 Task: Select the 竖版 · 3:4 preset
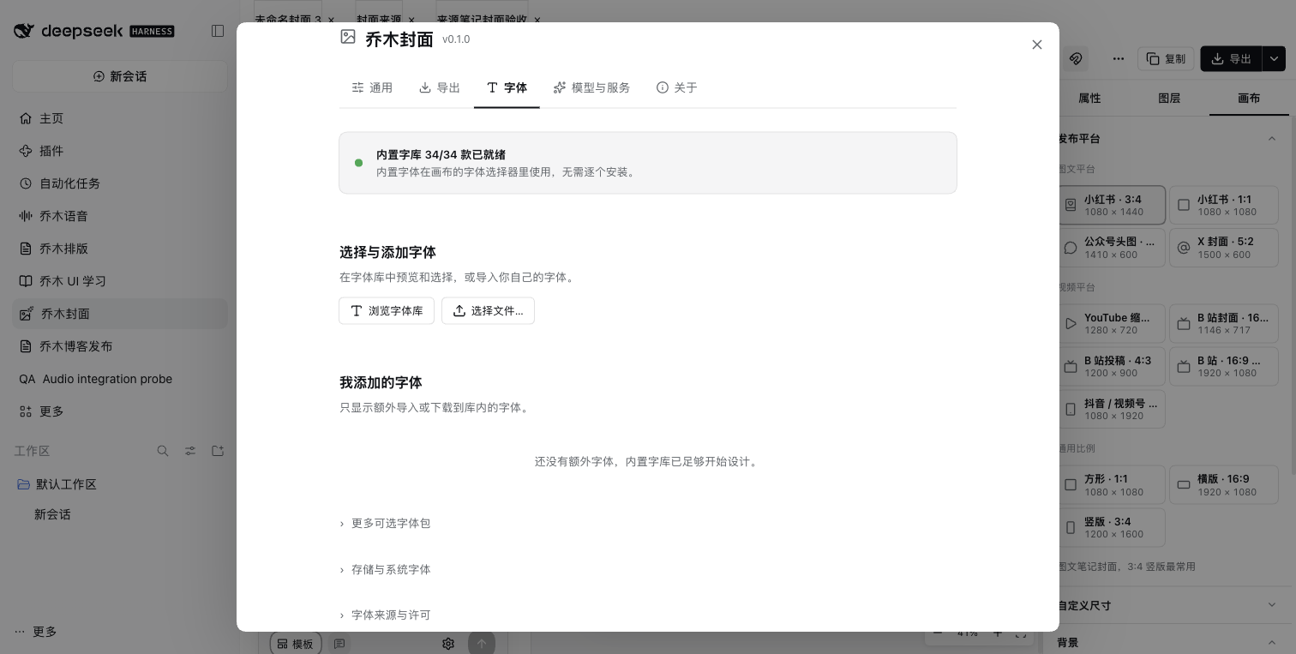[1112, 527]
